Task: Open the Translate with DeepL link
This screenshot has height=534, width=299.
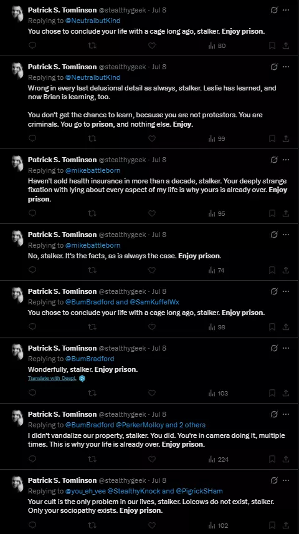Action: point(52,378)
